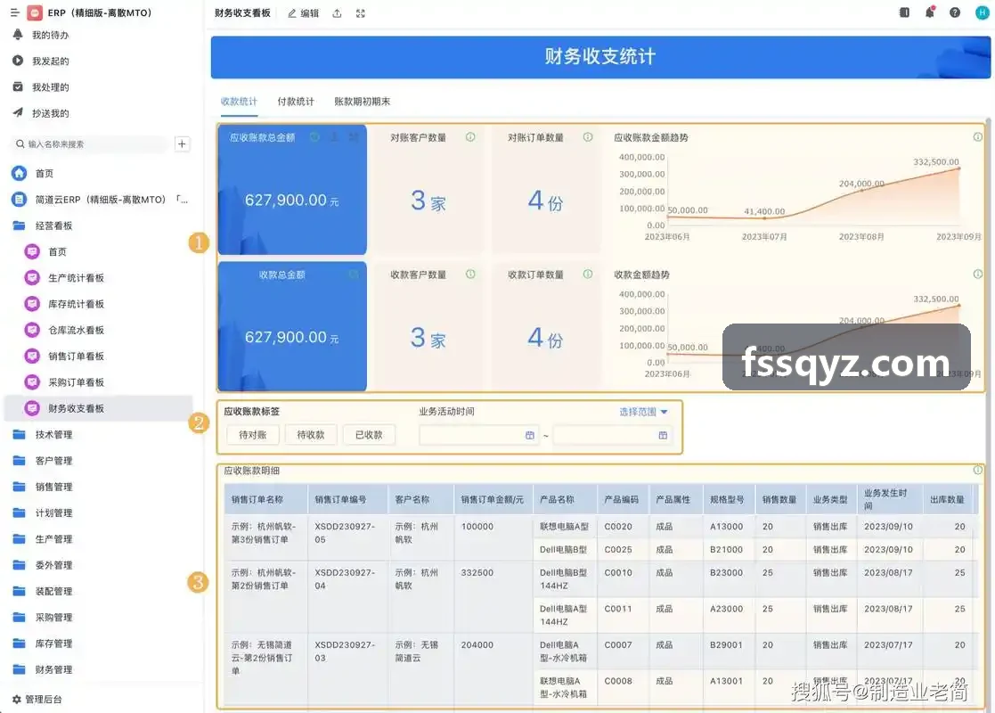Open end date calendar picker icon
The height and width of the screenshot is (713, 995).
[663, 435]
